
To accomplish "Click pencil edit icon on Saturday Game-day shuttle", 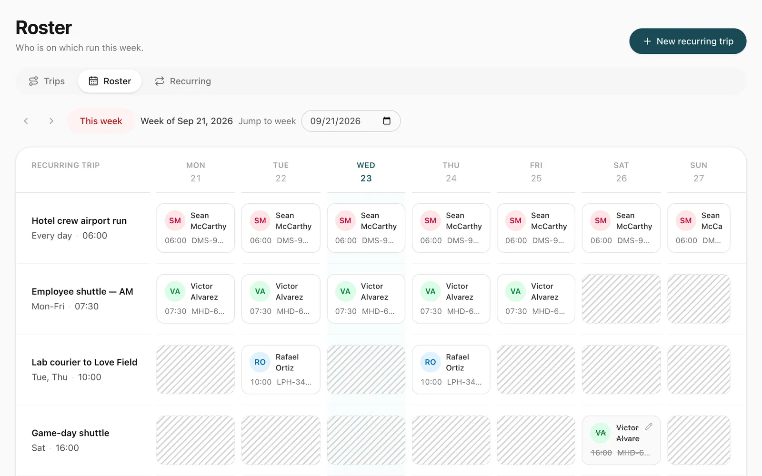I will click(649, 426).
